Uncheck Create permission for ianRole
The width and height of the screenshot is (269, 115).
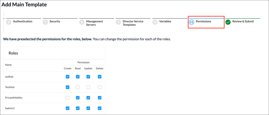(x=68, y=77)
